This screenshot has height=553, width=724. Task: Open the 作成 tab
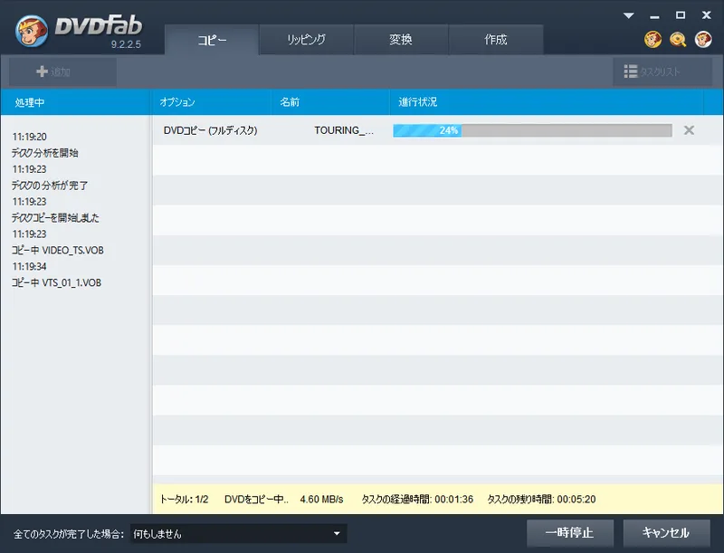pyautogui.click(x=496, y=40)
